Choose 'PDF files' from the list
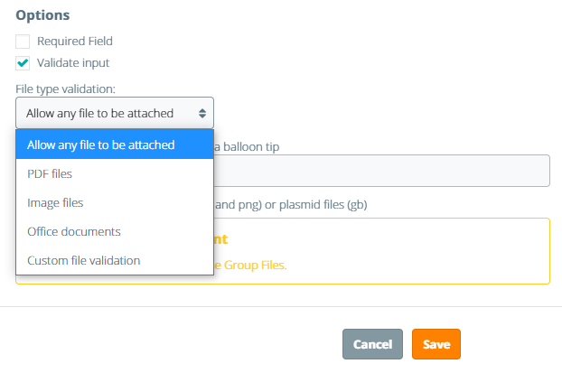The width and height of the screenshot is (562, 373). (50, 173)
